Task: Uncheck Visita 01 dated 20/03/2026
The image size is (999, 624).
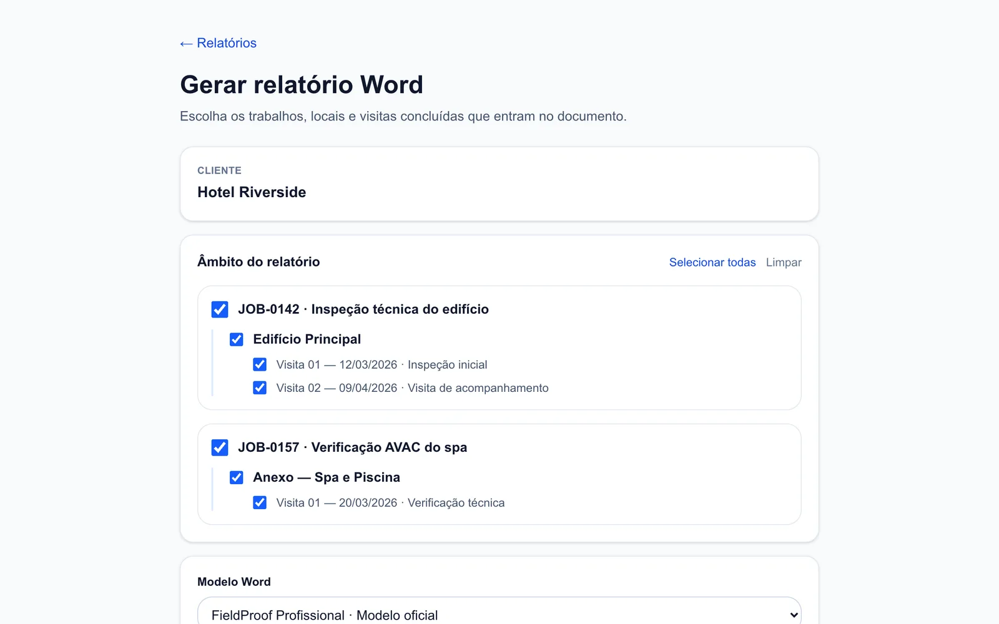Action: point(260,502)
